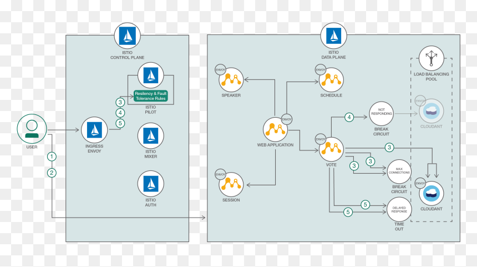Click the Istio Data Plane sailboat icon

click(x=334, y=36)
